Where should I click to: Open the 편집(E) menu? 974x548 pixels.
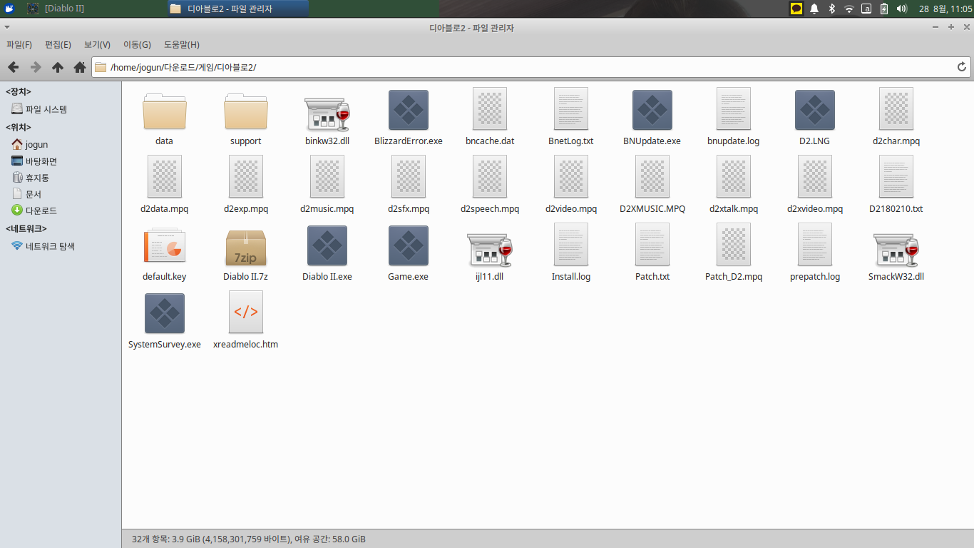[58, 44]
